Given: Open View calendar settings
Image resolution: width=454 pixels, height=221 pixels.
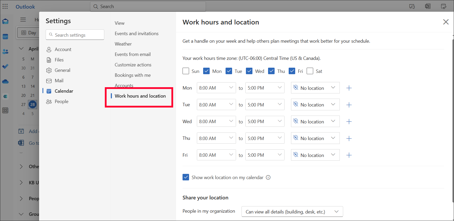Looking at the screenshot, I should click(119, 23).
